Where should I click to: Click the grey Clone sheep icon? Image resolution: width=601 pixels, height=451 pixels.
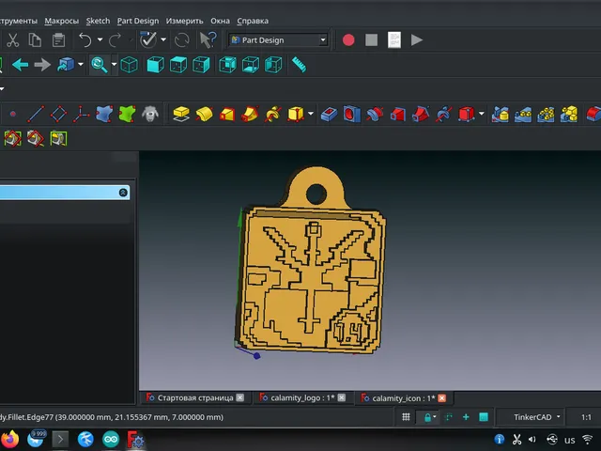pyautogui.click(x=150, y=114)
